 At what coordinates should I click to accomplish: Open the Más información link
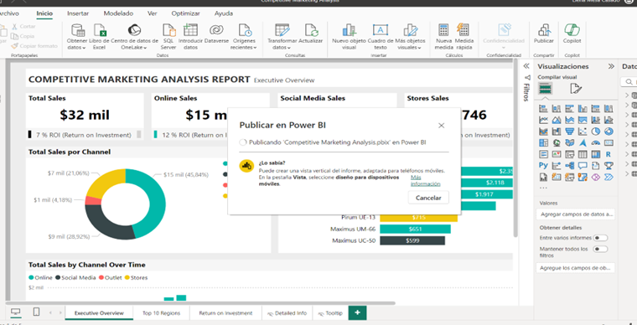[425, 181]
